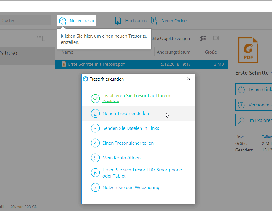
Task: Switch to the detailed list view icon
Action: click(203, 38)
